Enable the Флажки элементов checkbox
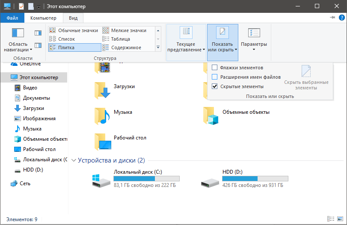 click(215, 68)
